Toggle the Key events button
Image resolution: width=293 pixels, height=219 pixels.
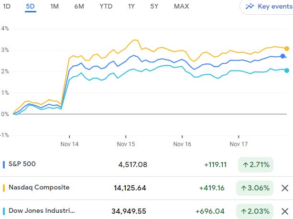tap(266, 7)
